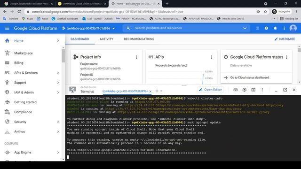Open the Chrome three-dot menu

[296, 11]
